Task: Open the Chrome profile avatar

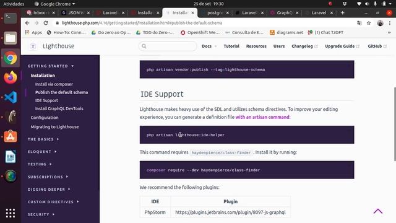Action: tap(380, 23)
